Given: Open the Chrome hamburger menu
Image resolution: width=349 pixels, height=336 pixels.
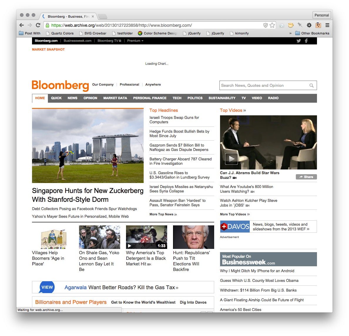Looking at the screenshot, I should [x=327, y=25].
